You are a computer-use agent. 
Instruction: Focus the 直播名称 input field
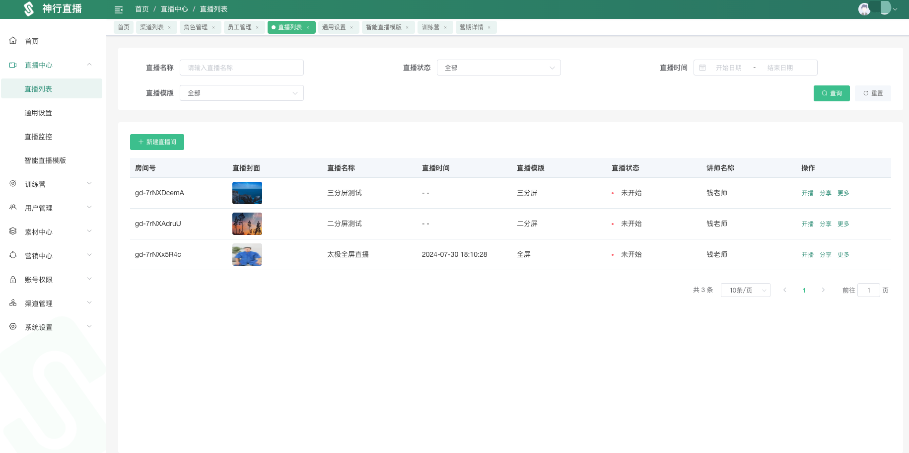pyautogui.click(x=242, y=68)
